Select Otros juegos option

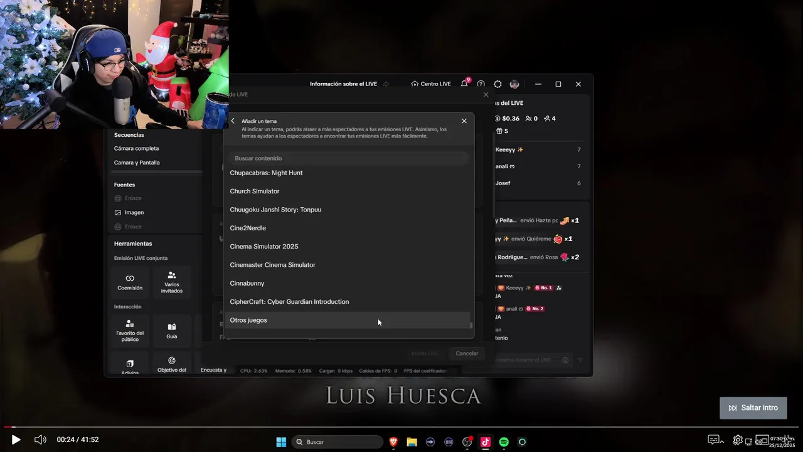pos(348,320)
